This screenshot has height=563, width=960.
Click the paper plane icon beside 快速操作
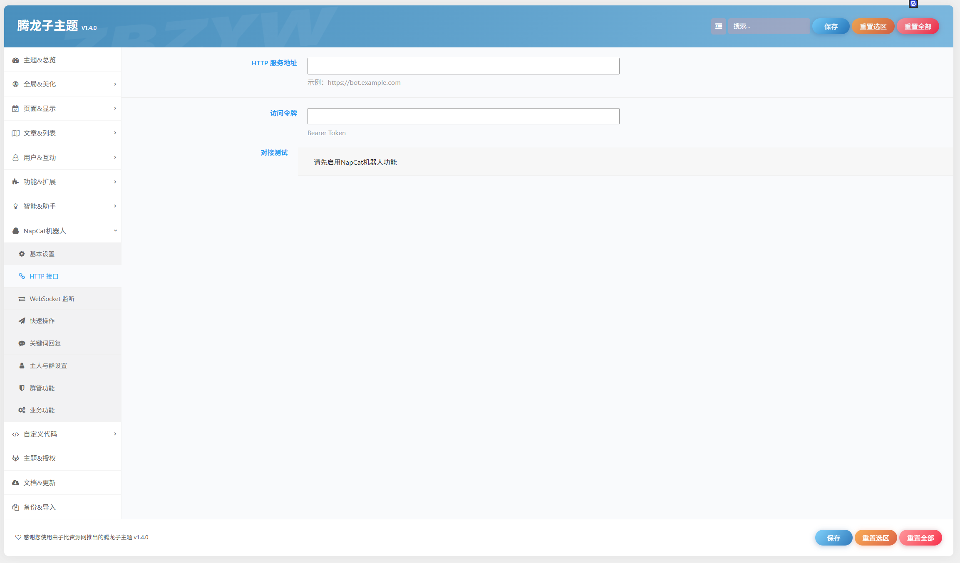[x=22, y=321]
